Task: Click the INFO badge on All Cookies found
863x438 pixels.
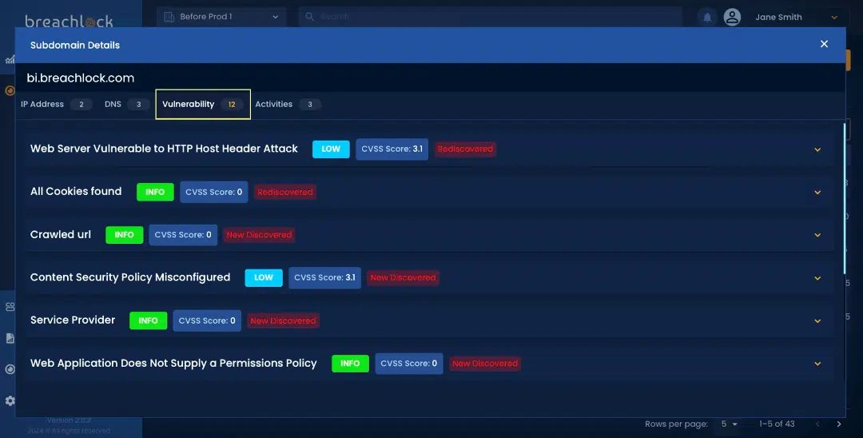Action: click(x=155, y=192)
